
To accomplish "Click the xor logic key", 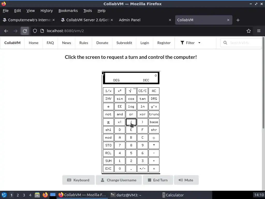I will pos(143,114).
